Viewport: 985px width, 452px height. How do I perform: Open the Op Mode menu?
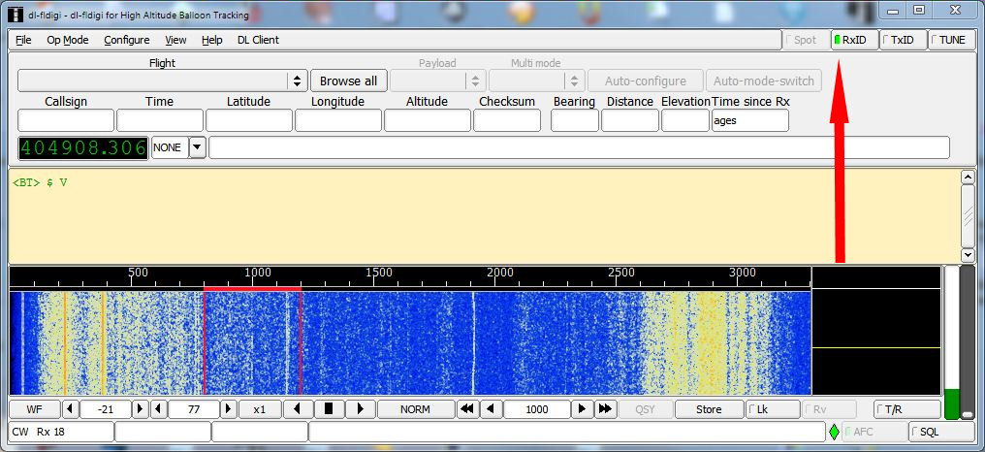point(67,40)
